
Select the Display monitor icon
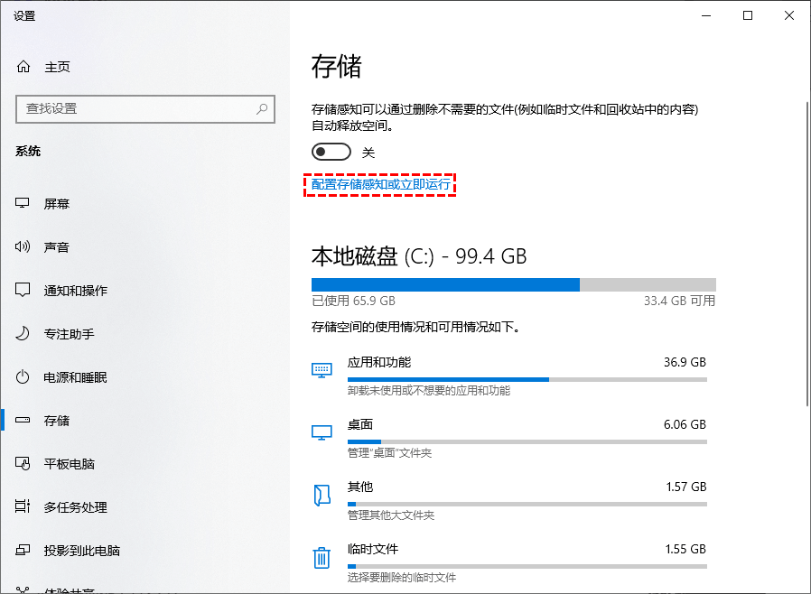23,204
